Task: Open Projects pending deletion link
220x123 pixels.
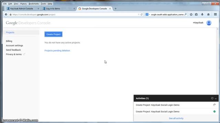Action: [57, 51]
